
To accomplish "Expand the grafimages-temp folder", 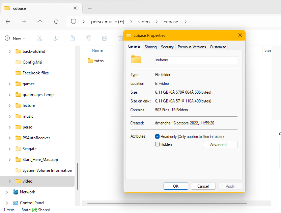I will click(10, 95).
